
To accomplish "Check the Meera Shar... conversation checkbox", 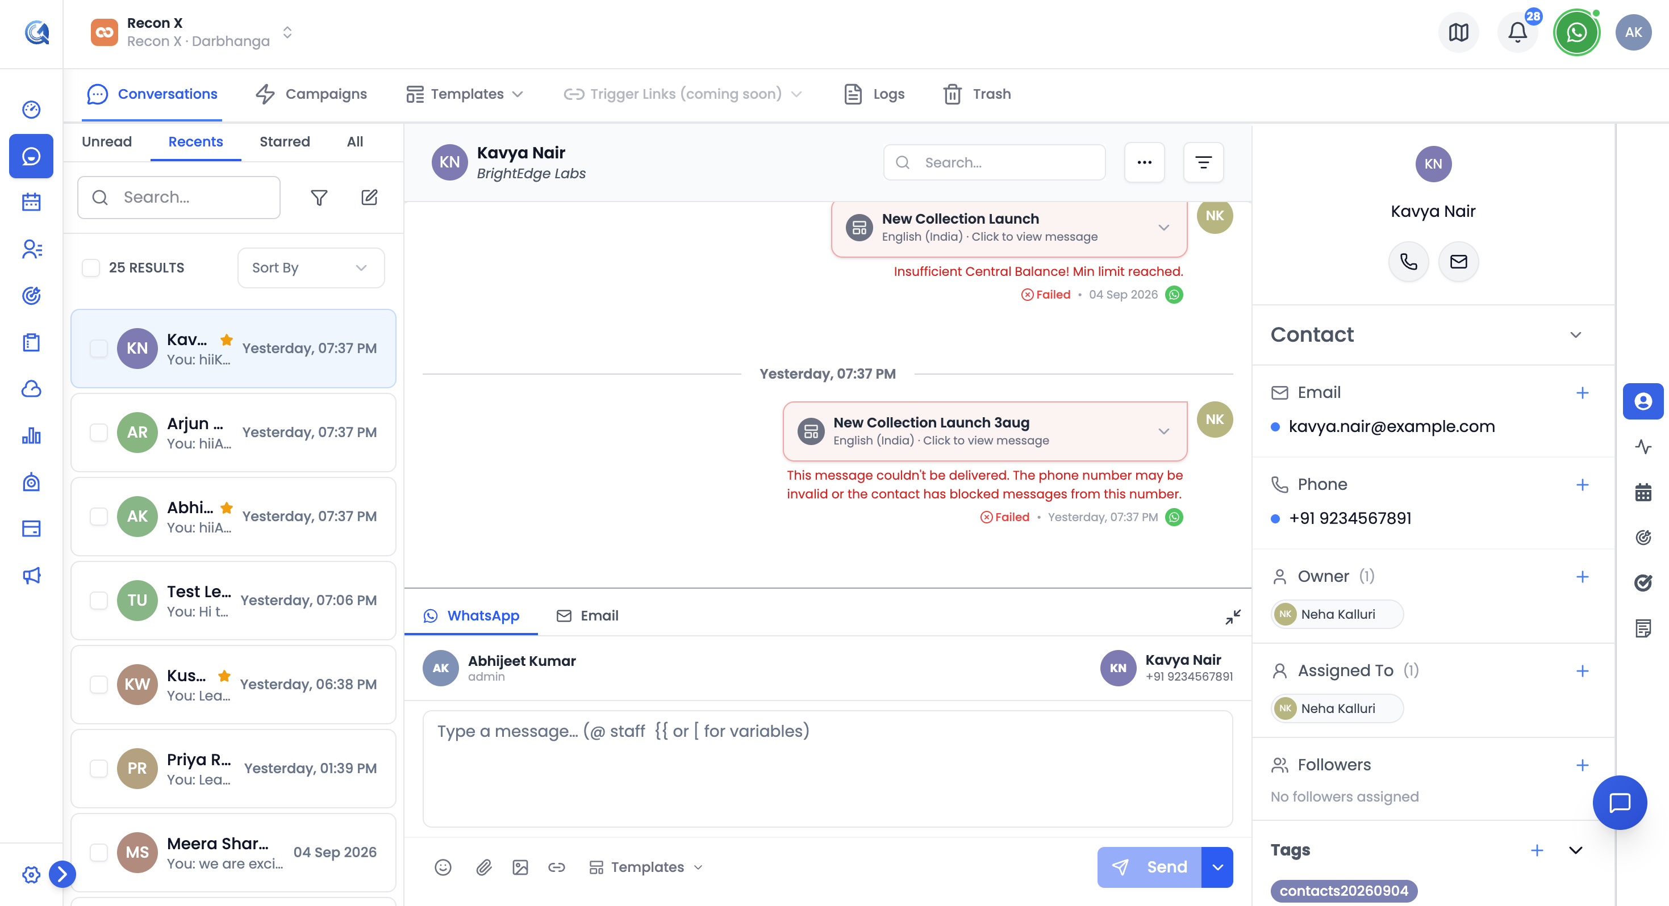I will click(98, 852).
